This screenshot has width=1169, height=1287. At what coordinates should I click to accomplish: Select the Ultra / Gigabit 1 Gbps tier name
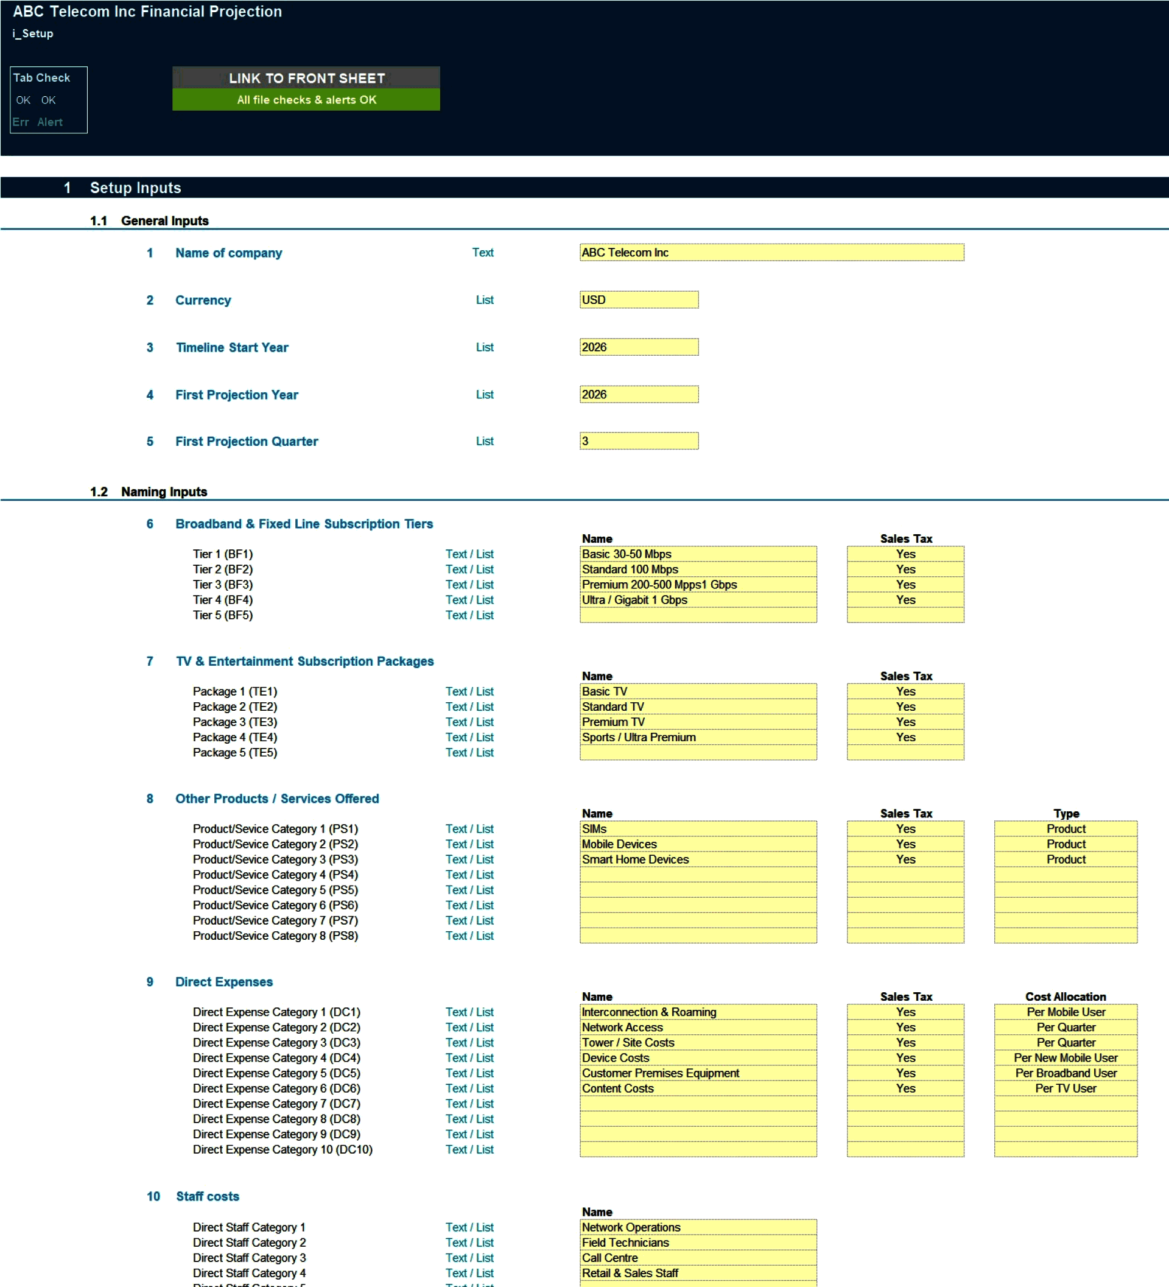(x=698, y=599)
